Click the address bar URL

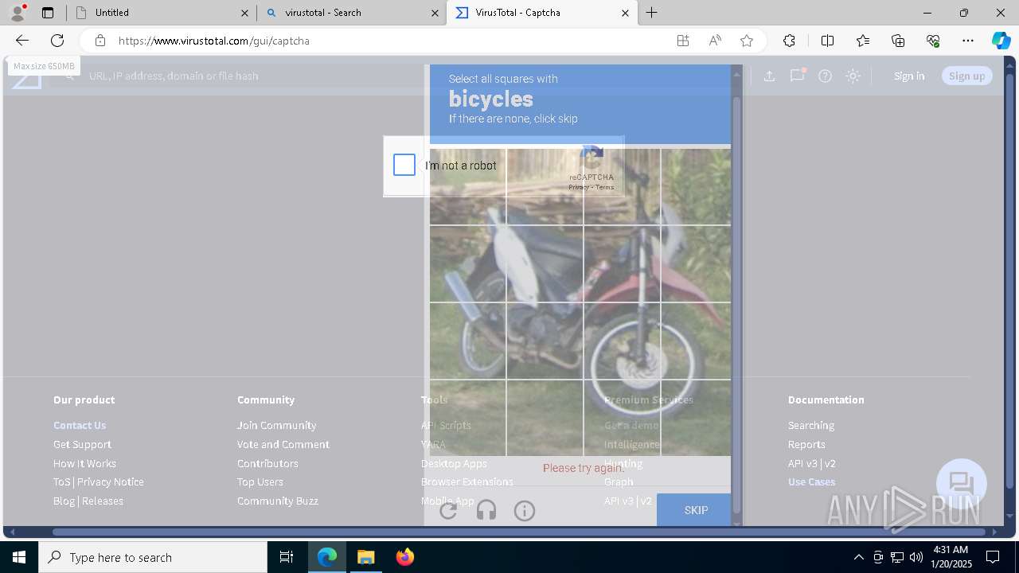(x=214, y=41)
